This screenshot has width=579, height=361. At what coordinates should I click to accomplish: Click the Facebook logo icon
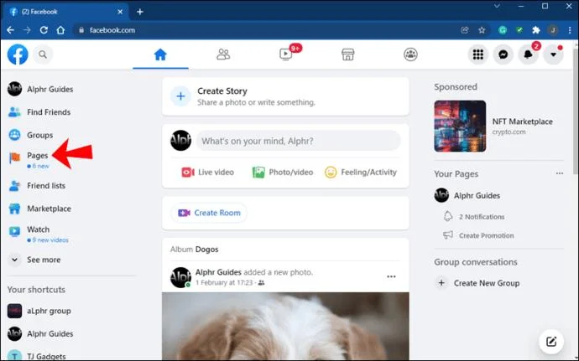click(18, 54)
